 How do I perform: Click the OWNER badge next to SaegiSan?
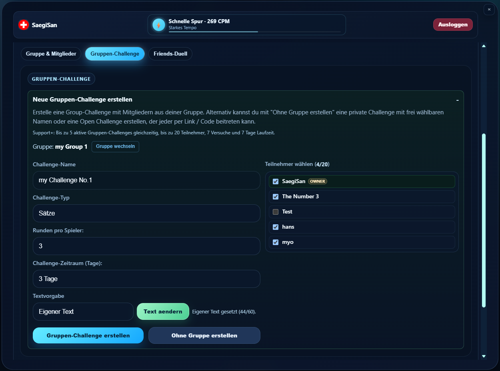click(x=318, y=182)
